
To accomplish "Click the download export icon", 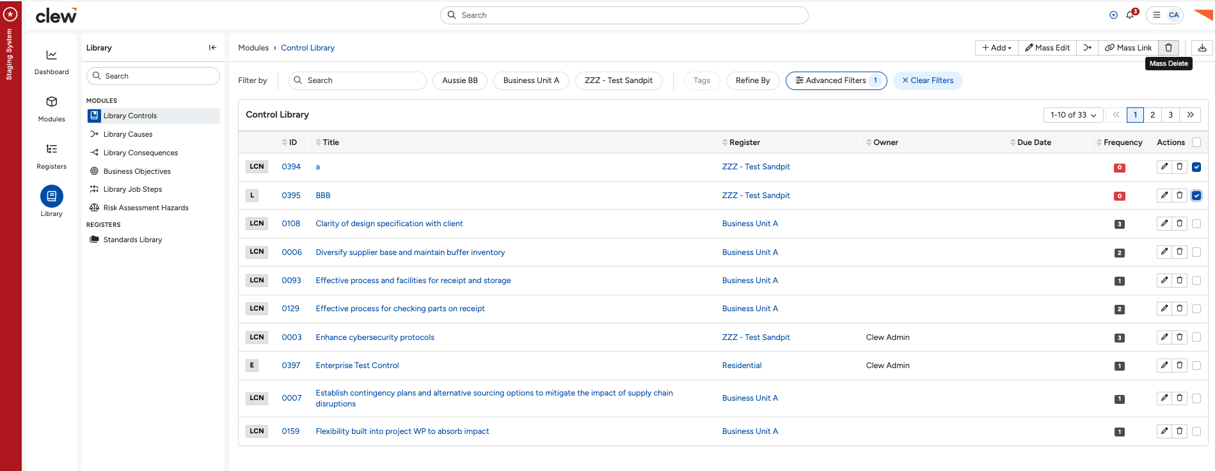I will [1202, 47].
